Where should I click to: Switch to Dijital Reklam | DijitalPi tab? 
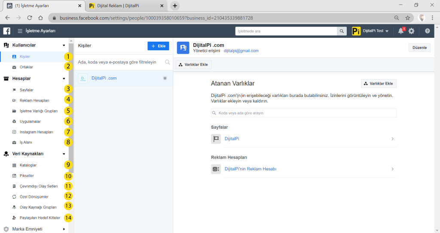[126, 6]
